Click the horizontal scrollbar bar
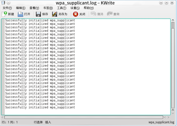The image size is (177, 126). 84,117
